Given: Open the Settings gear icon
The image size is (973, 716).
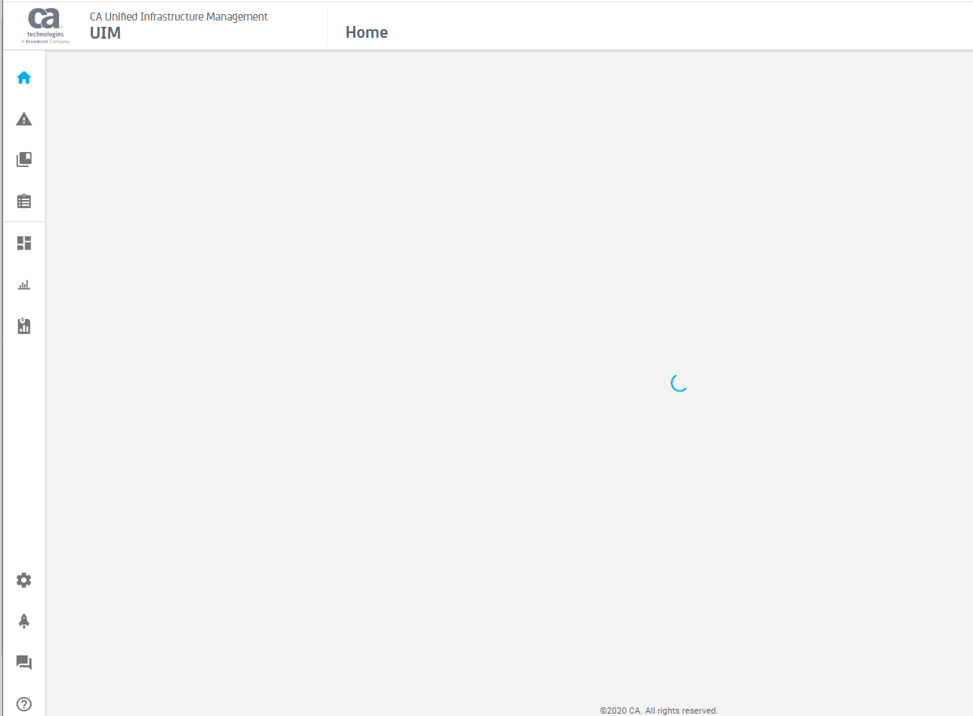Looking at the screenshot, I should (24, 580).
